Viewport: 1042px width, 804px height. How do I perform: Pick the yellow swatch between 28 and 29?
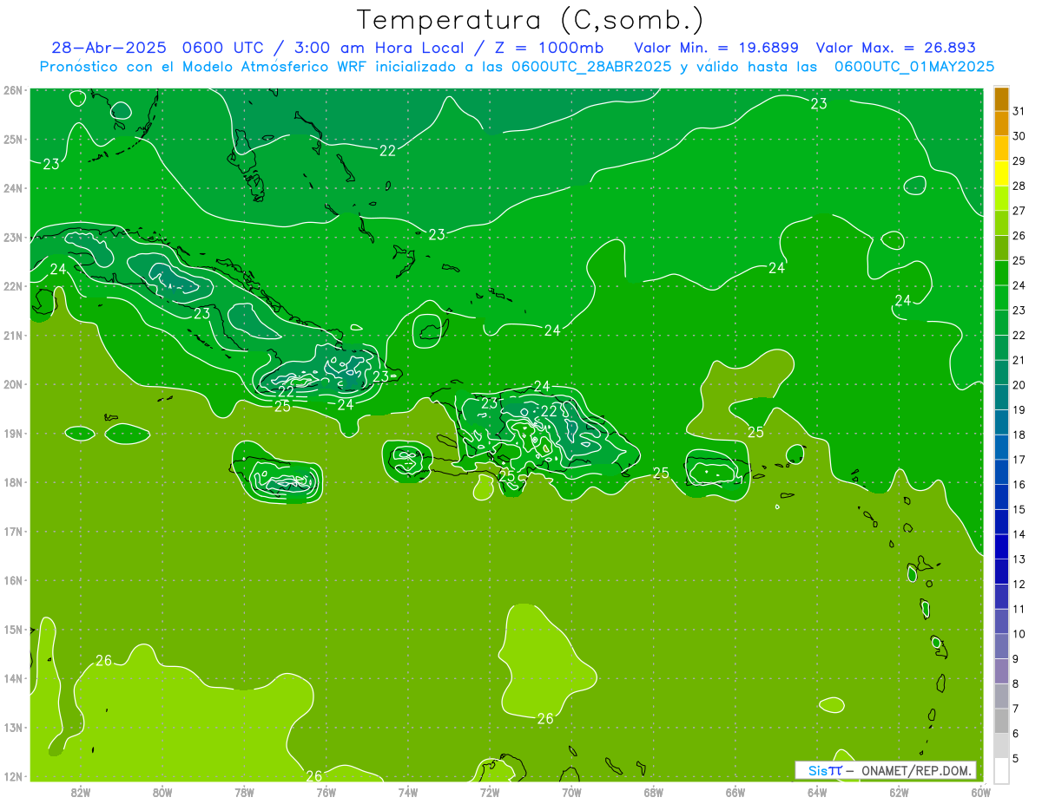pos(1002,174)
